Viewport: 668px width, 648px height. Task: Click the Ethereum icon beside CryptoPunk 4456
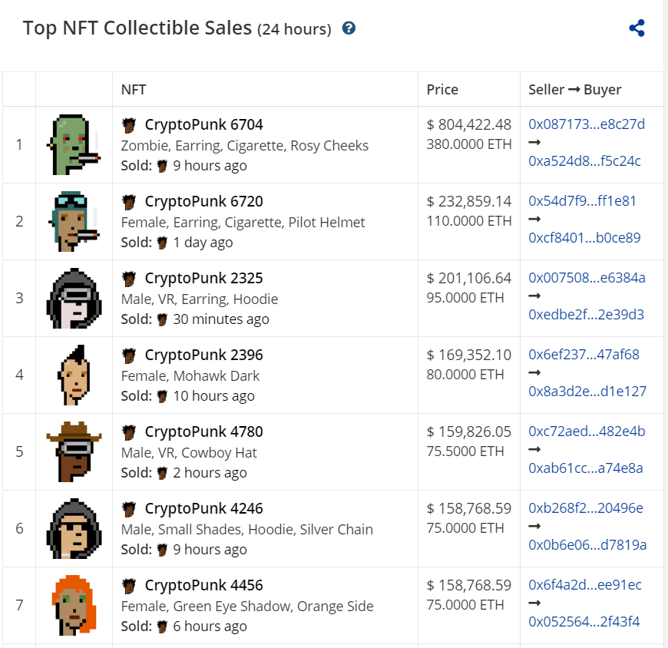(128, 584)
